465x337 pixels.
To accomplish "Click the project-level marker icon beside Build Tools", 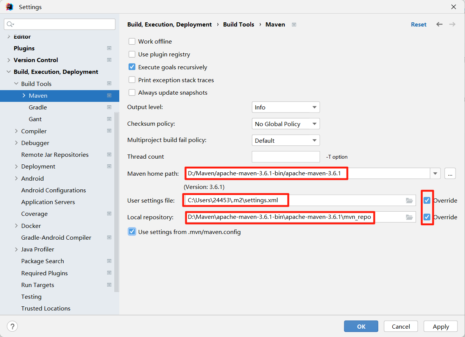I will [109, 84].
